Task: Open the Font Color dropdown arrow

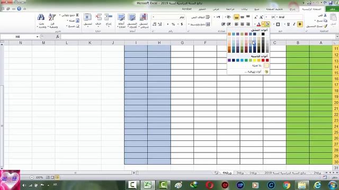Action: [255, 24]
